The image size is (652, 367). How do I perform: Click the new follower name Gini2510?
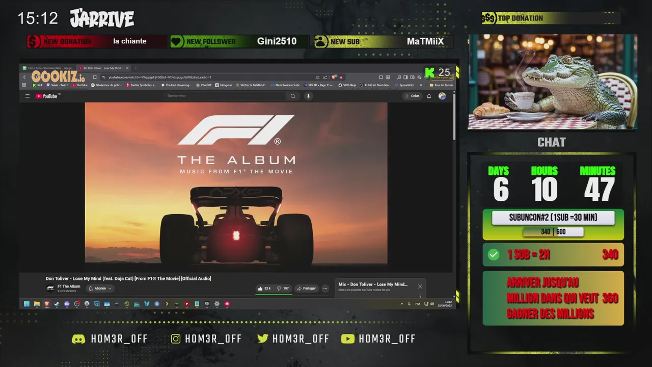point(277,41)
